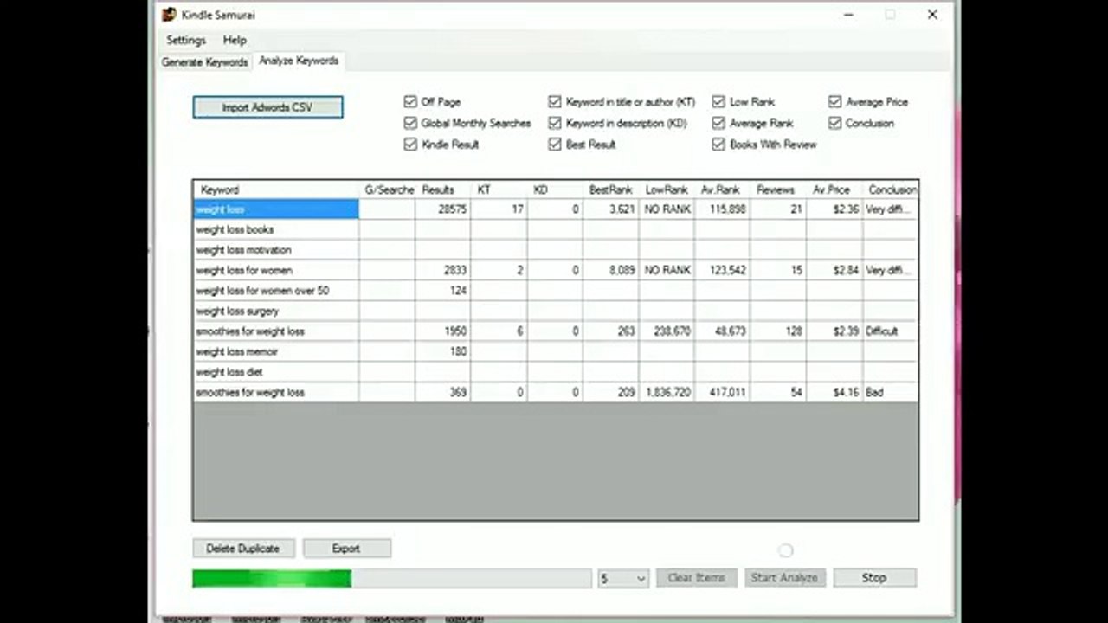Click the Av.Price value $2.36
The height and width of the screenshot is (623, 1108).
click(x=834, y=209)
